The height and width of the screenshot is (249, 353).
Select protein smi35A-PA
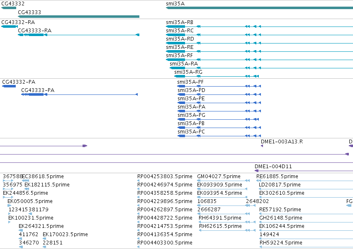pos(191,107)
